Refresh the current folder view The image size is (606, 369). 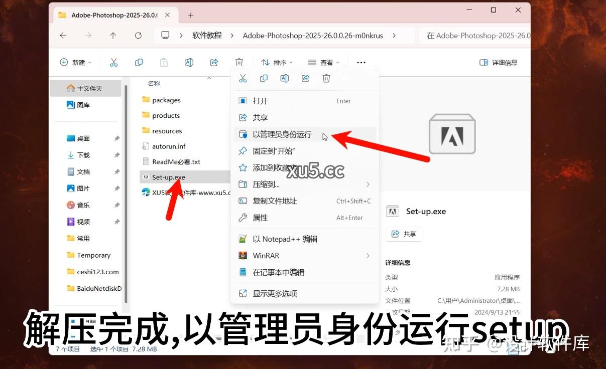pos(139,35)
